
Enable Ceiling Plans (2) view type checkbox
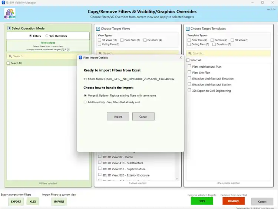[99, 44]
